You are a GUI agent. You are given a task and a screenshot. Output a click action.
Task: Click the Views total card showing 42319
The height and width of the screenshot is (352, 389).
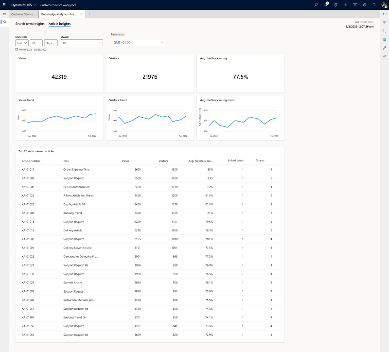[59, 73]
